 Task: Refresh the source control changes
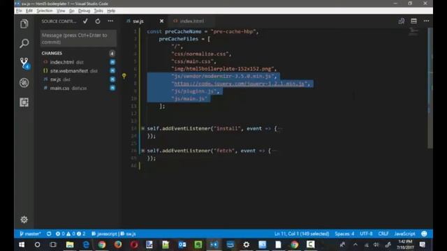tap(98, 21)
